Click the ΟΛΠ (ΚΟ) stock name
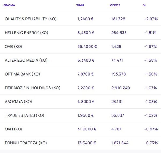This screenshot has width=161, height=153. [13, 129]
